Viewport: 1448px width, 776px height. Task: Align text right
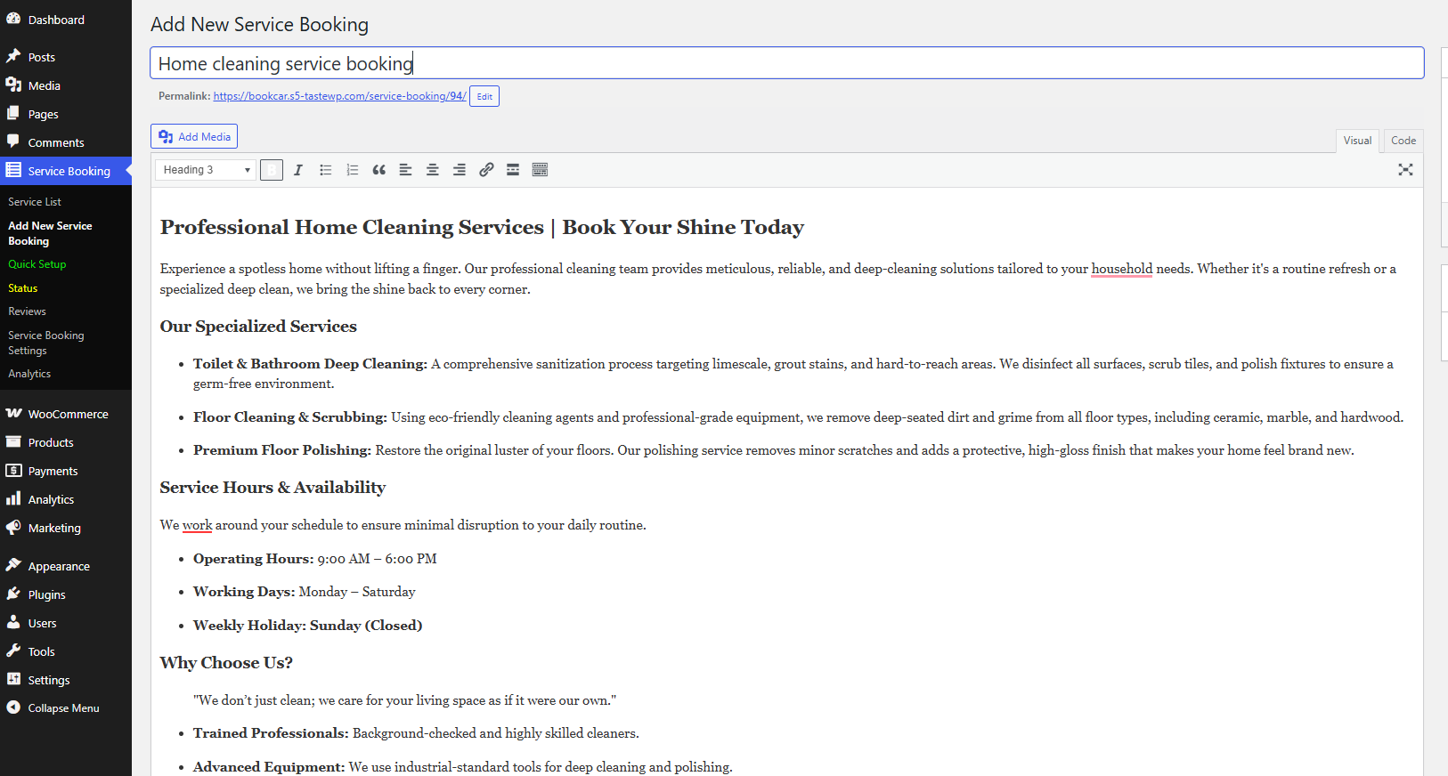pos(460,170)
